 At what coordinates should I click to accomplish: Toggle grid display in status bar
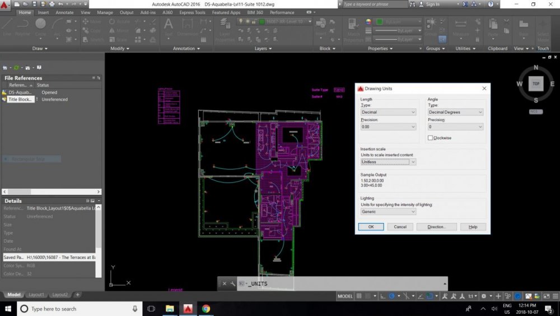360,296
